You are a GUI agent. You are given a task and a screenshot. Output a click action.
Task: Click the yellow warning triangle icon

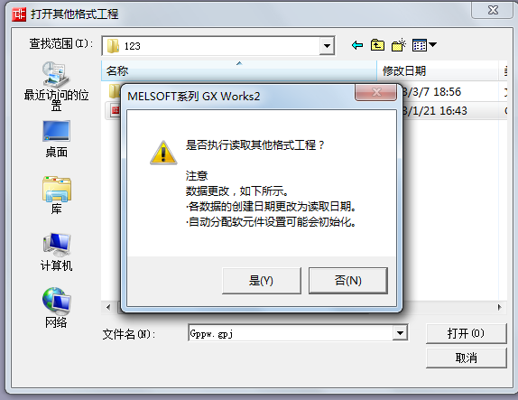(163, 153)
